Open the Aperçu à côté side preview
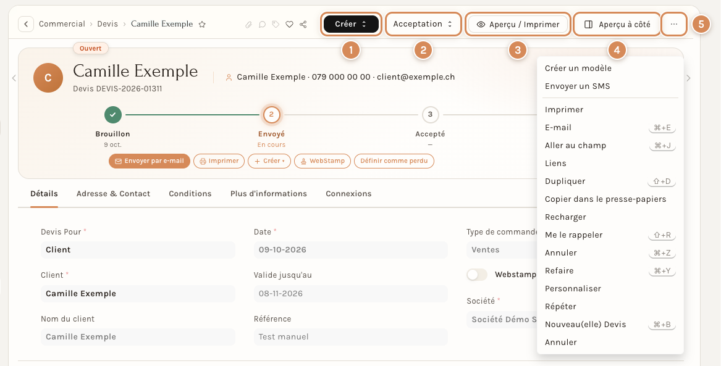Image resolution: width=721 pixels, height=366 pixels. [617, 24]
